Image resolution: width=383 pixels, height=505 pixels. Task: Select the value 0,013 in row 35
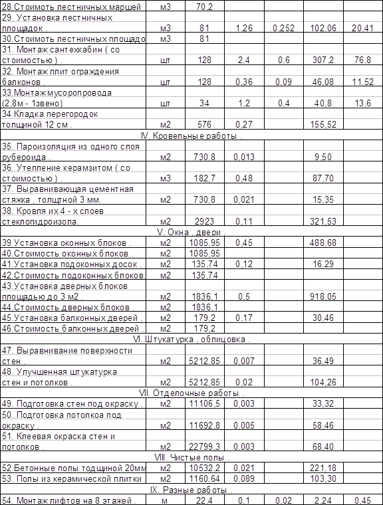[244, 157]
